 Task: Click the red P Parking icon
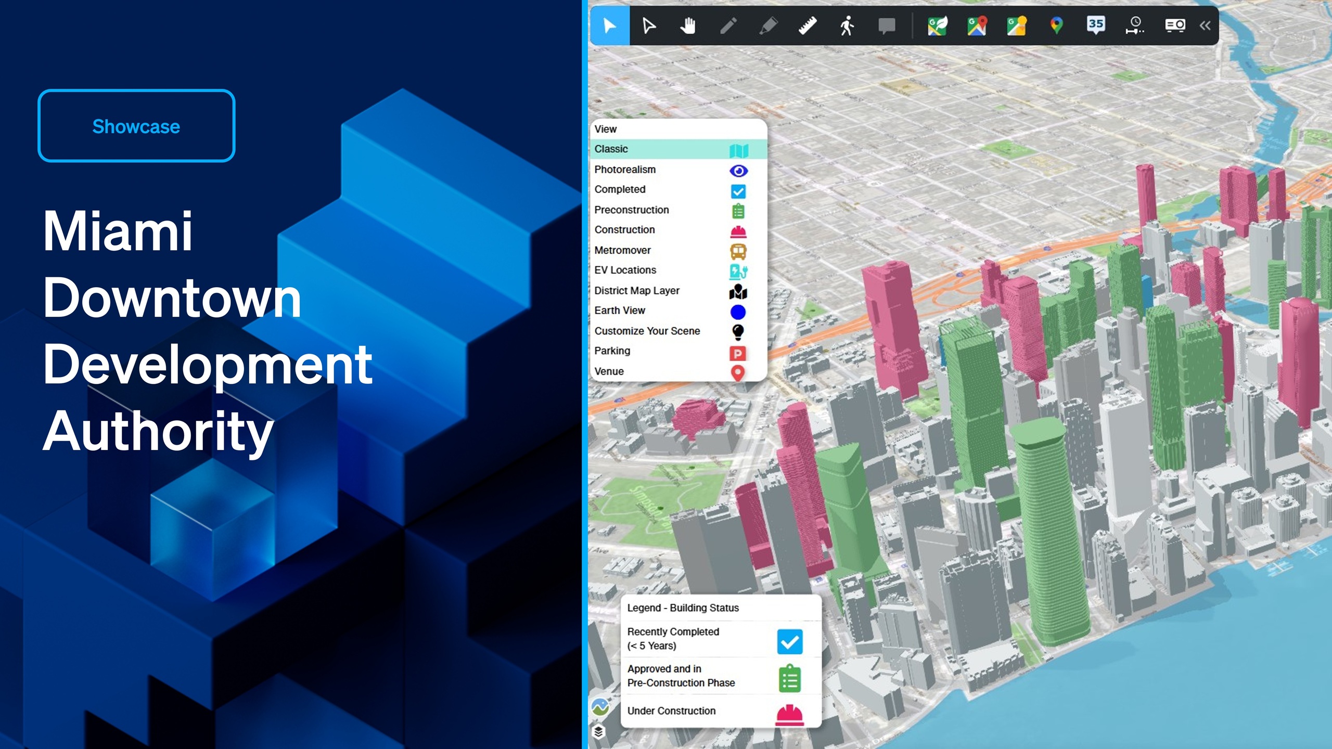click(x=738, y=354)
